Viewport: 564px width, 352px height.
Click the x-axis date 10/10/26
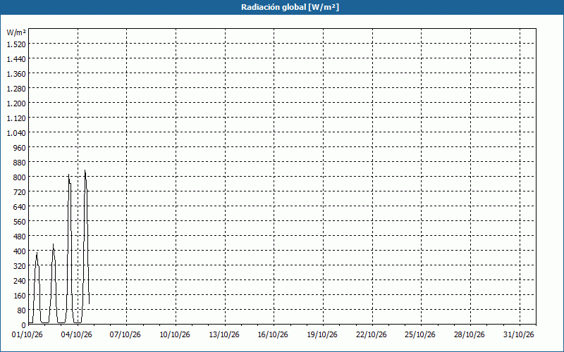(x=175, y=335)
